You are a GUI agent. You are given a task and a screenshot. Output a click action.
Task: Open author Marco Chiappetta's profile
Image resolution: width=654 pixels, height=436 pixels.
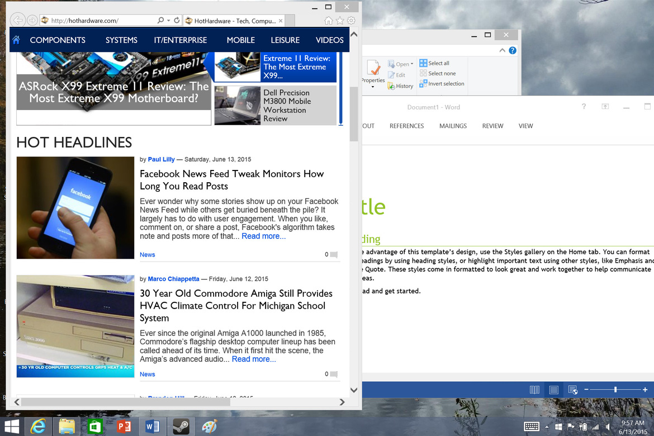coord(173,279)
